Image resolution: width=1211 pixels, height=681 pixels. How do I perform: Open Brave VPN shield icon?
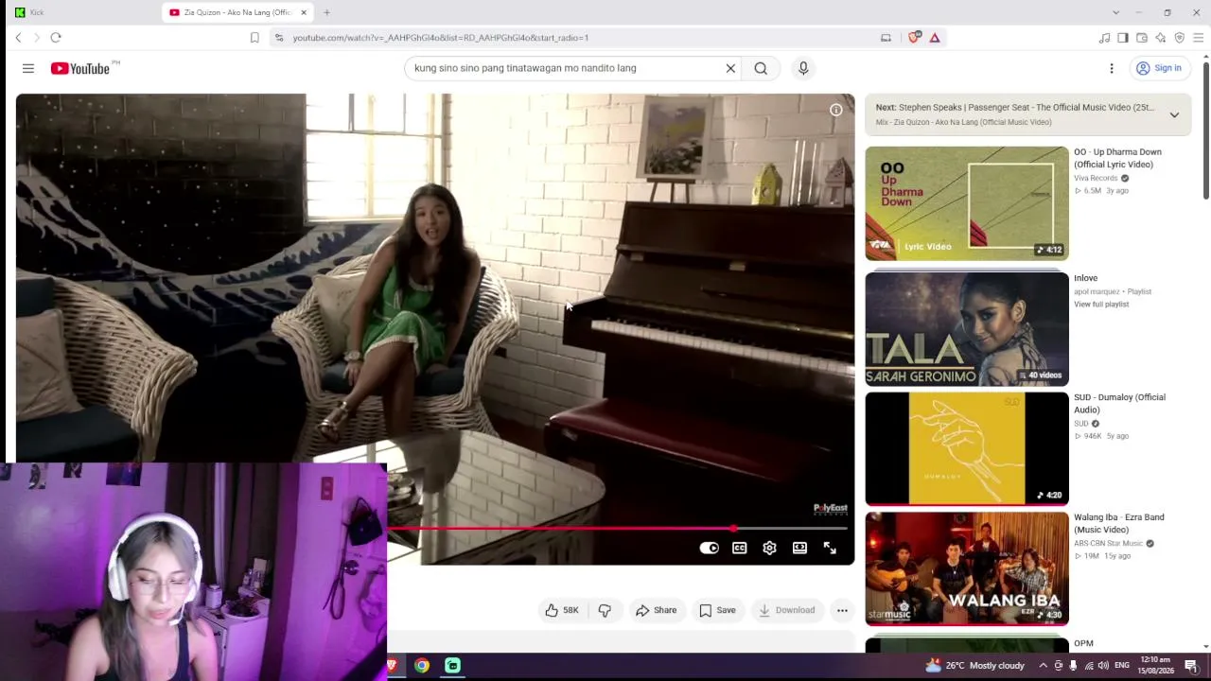1180,38
